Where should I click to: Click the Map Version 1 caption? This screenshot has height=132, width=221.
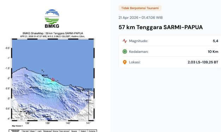[x=17, y=126]
